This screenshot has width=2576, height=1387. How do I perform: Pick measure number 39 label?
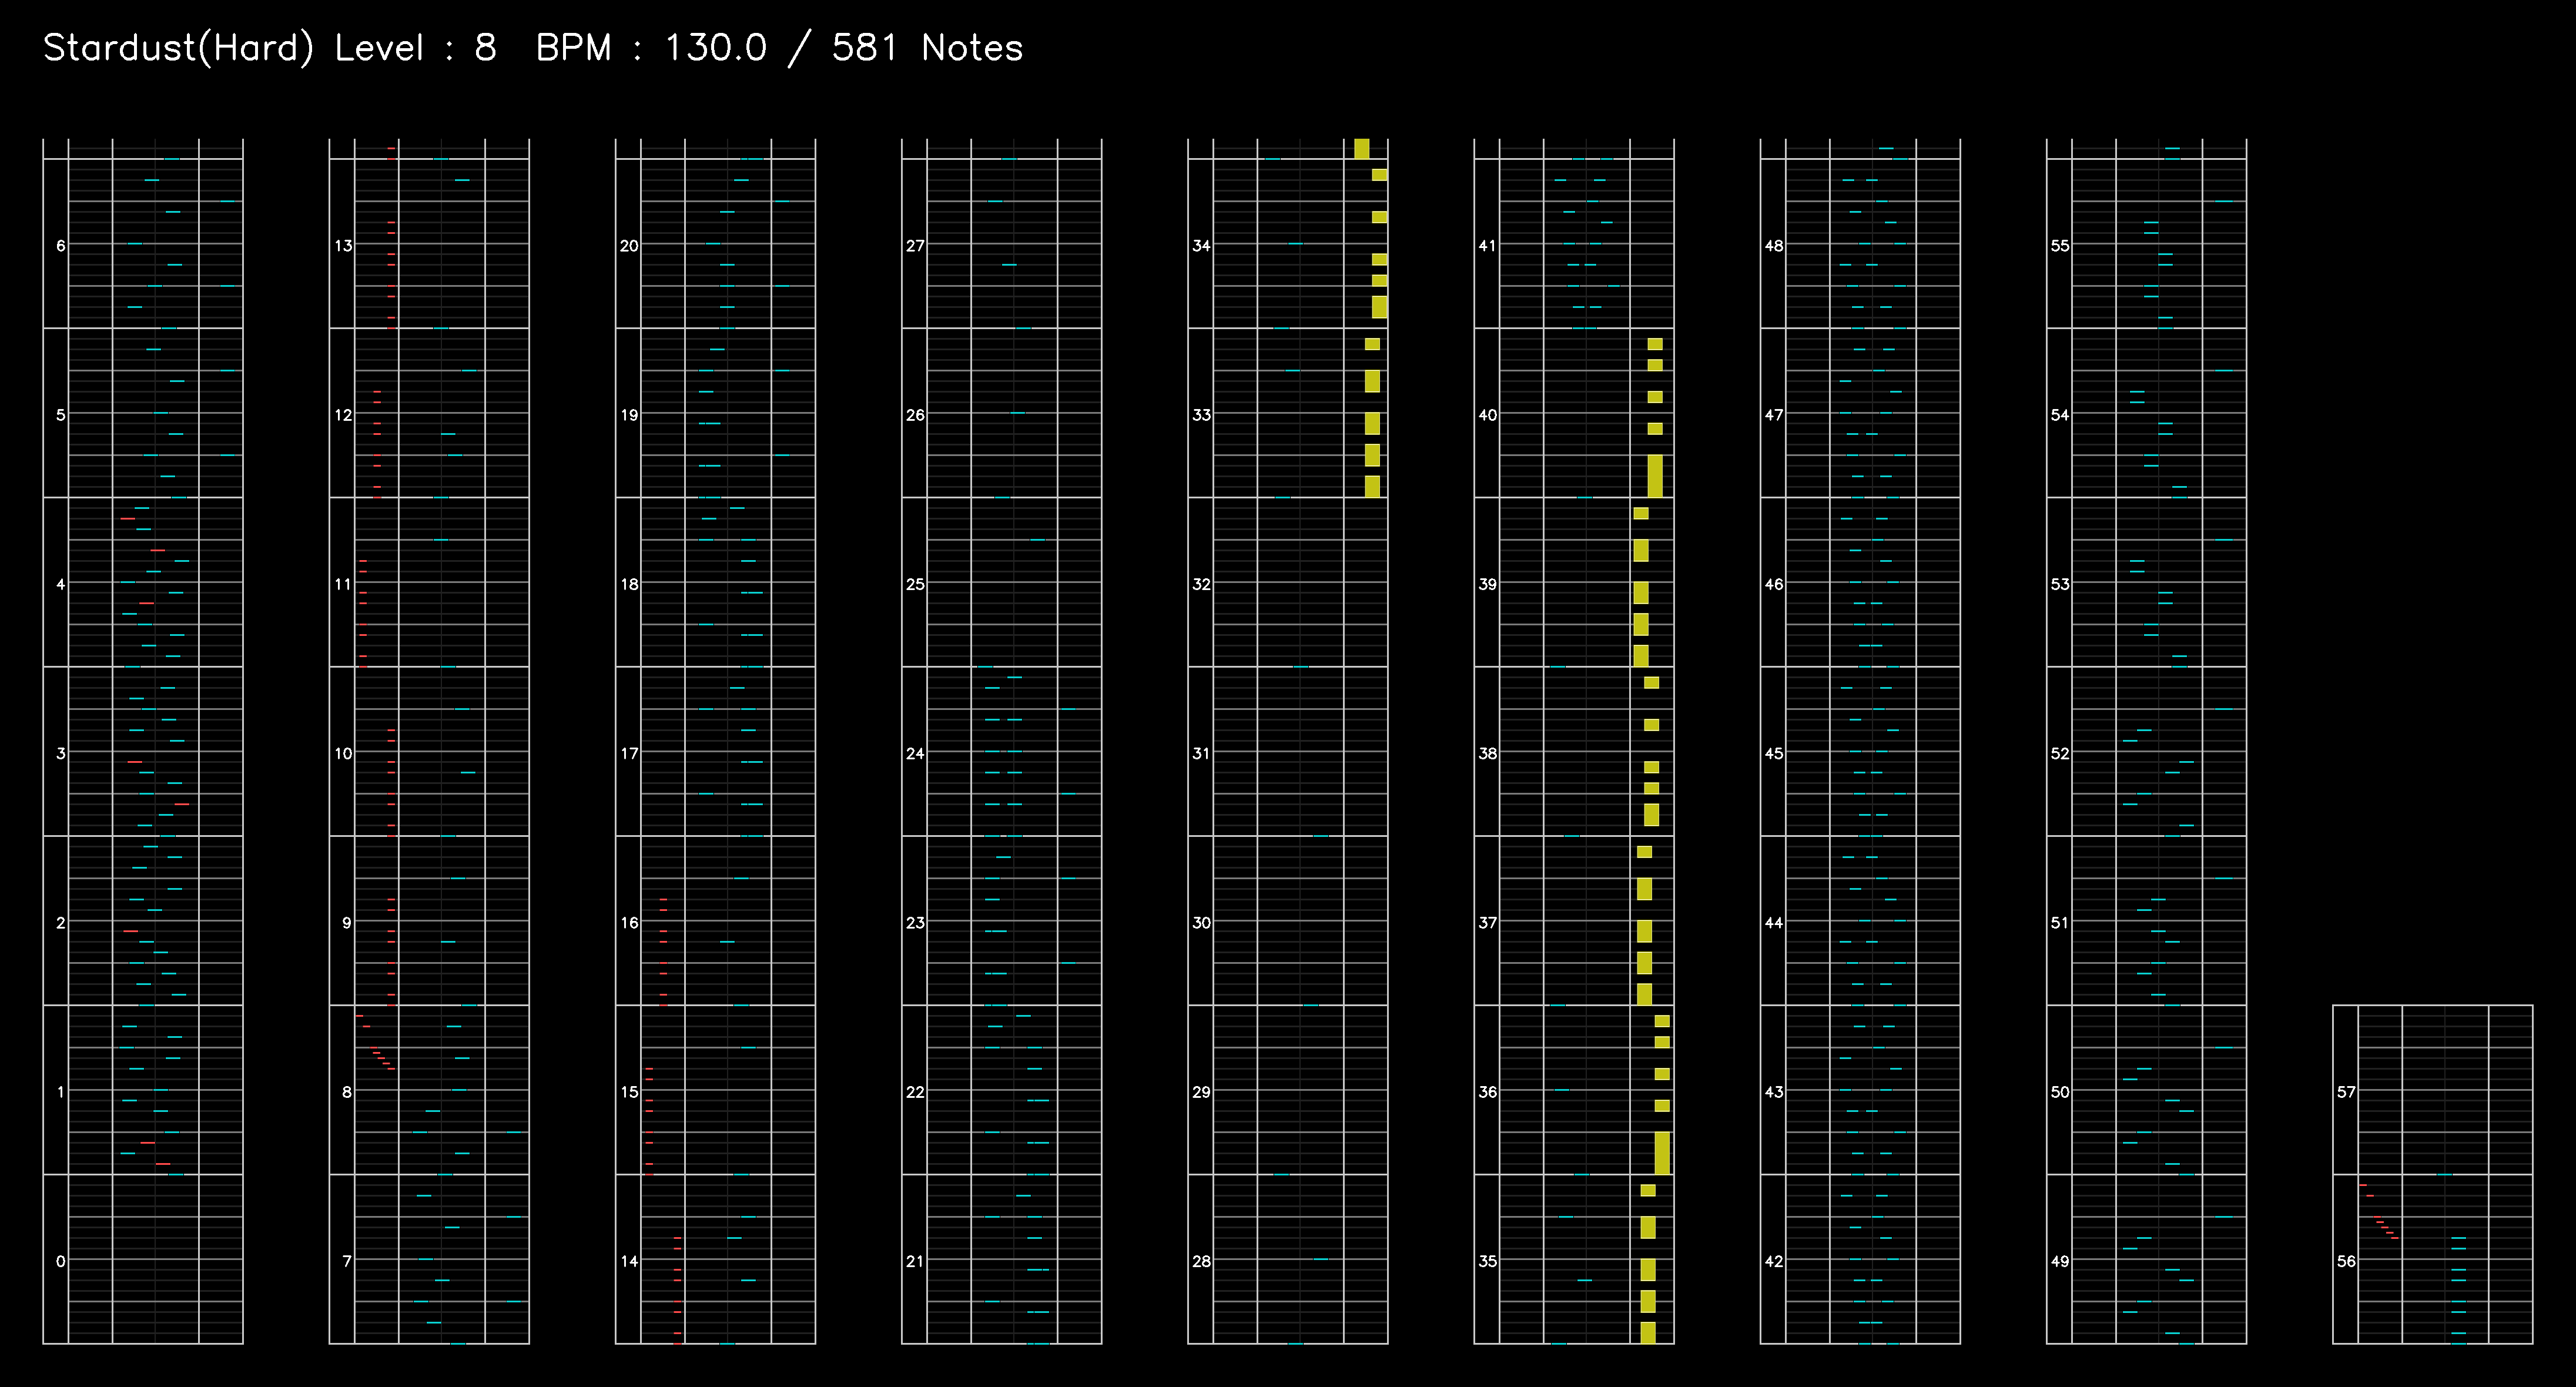1488,584
